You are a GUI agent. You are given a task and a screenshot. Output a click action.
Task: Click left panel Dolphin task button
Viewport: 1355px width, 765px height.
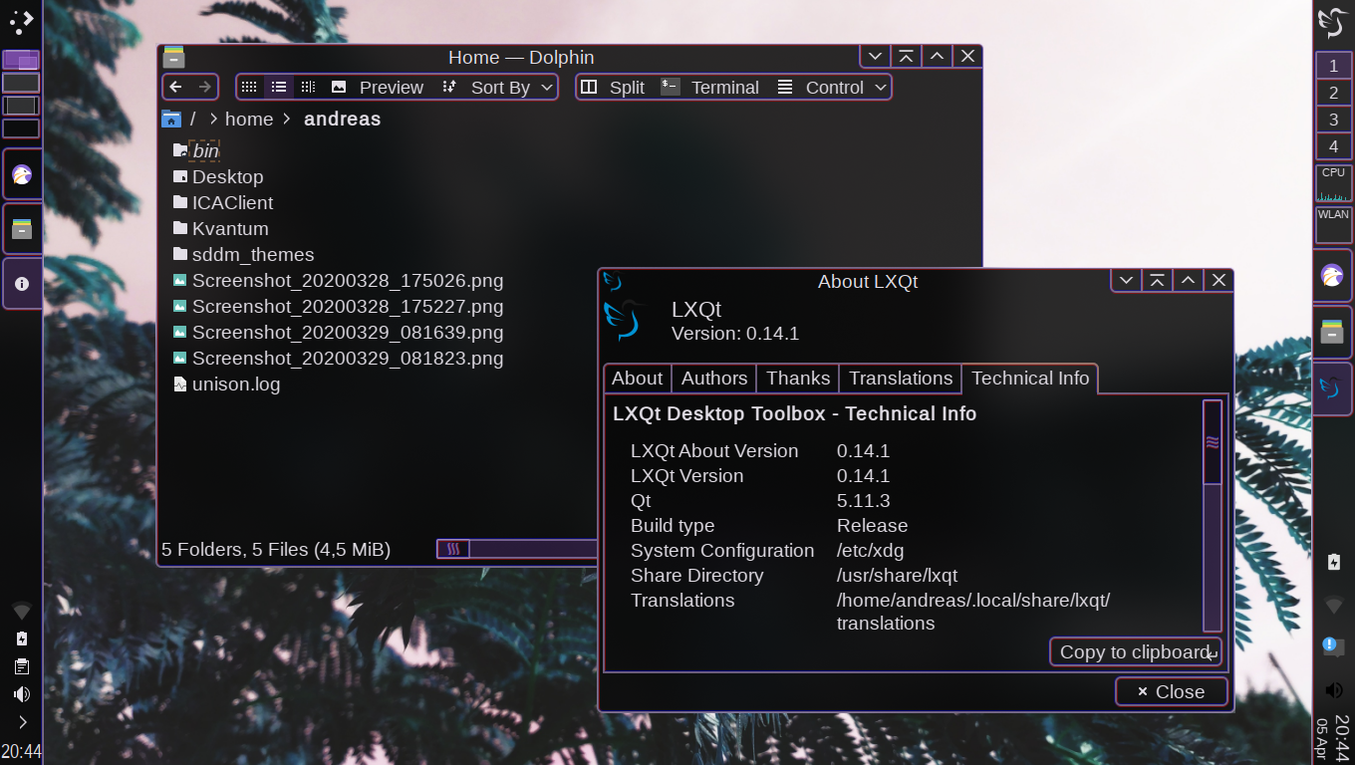tap(22, 229)
